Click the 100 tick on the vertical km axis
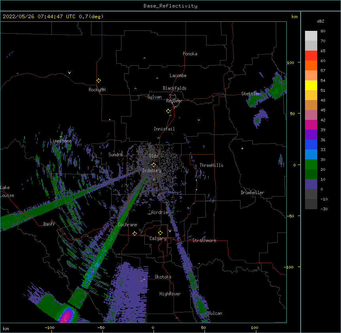 tap(290, 62)
